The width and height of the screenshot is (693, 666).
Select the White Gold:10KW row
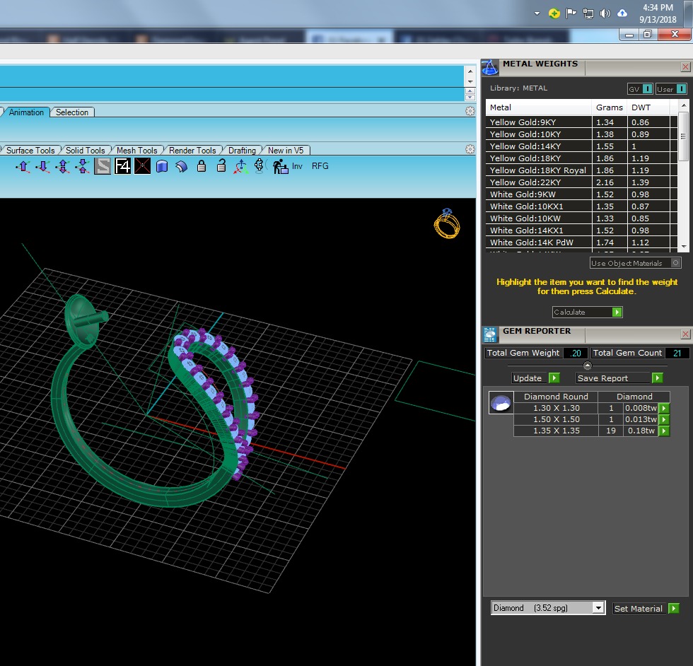click(581, 218)
